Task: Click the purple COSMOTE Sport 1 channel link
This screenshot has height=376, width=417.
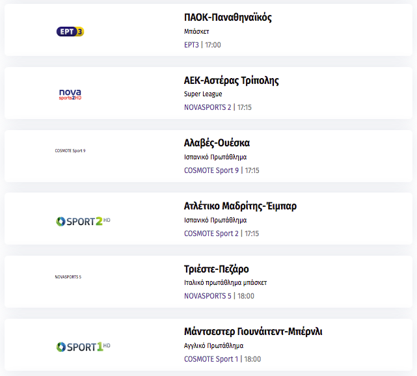Action: (211, 358)
